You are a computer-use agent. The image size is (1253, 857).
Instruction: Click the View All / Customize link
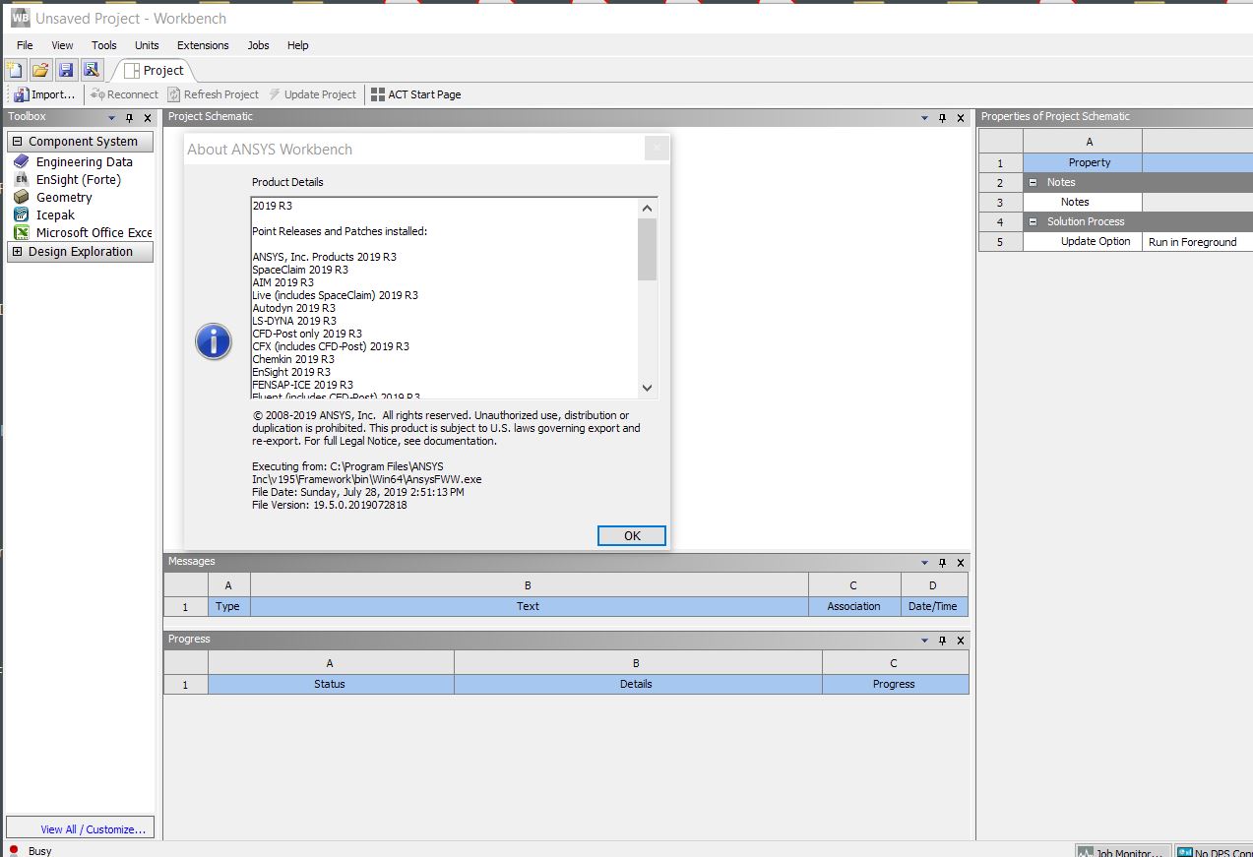click(x=94, y=829)
